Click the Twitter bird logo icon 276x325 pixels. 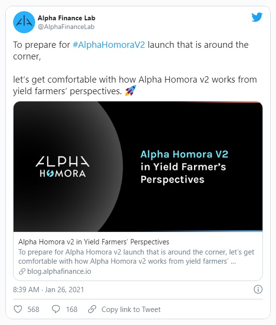click(257, 17)
